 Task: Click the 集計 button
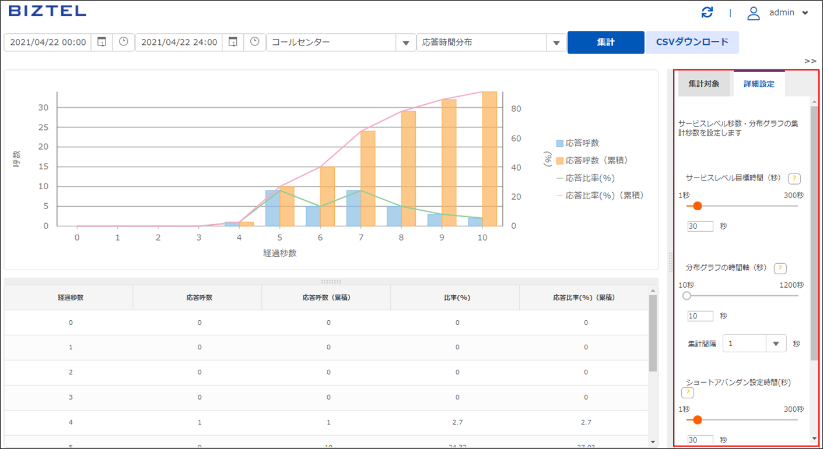(x=605, y=42)
